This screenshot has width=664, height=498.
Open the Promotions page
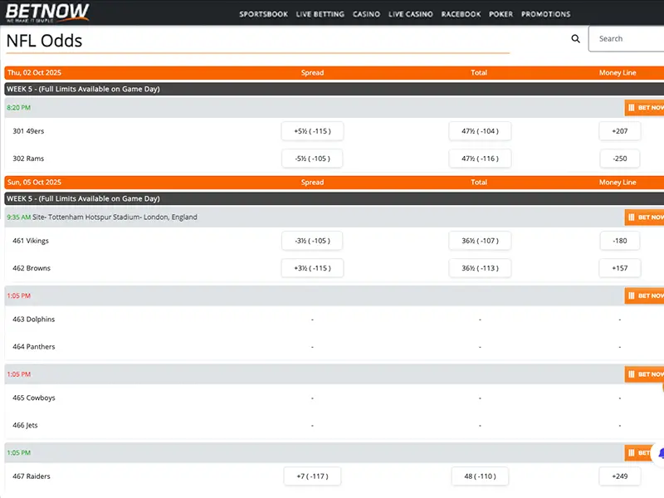tap(545, 14)
